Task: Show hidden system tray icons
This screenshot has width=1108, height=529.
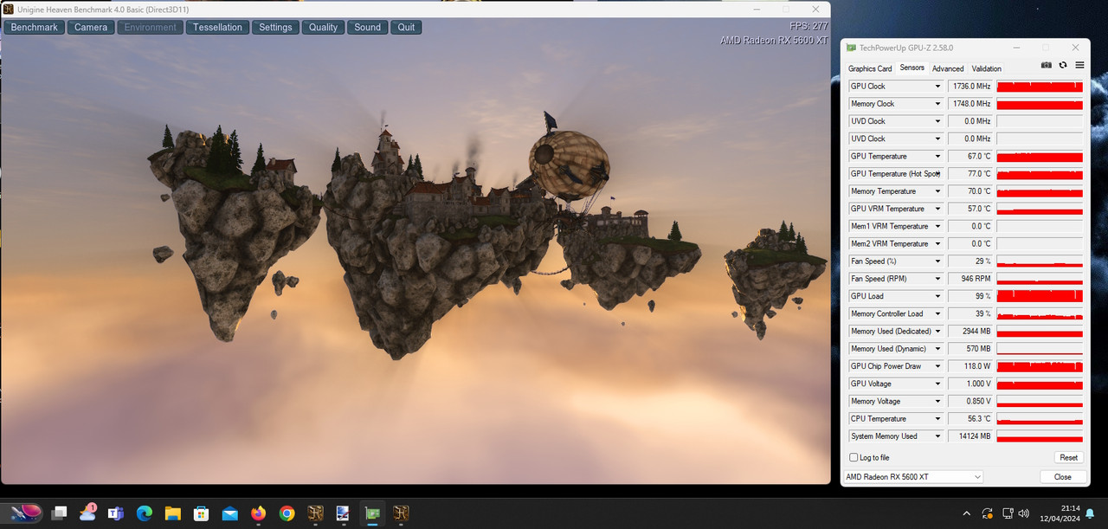Action: click(966, 513)
